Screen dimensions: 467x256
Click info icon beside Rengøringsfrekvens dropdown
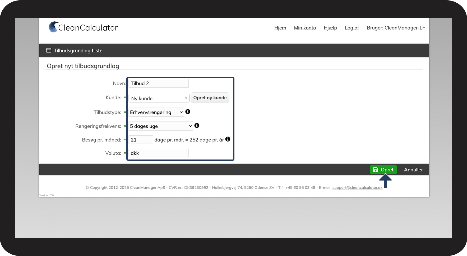(197, 125)
